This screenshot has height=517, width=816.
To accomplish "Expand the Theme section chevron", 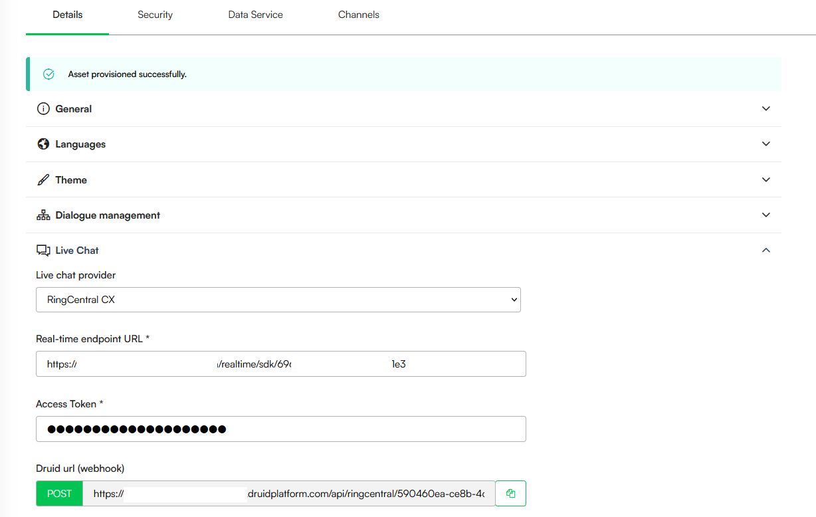I will (765, 180).
